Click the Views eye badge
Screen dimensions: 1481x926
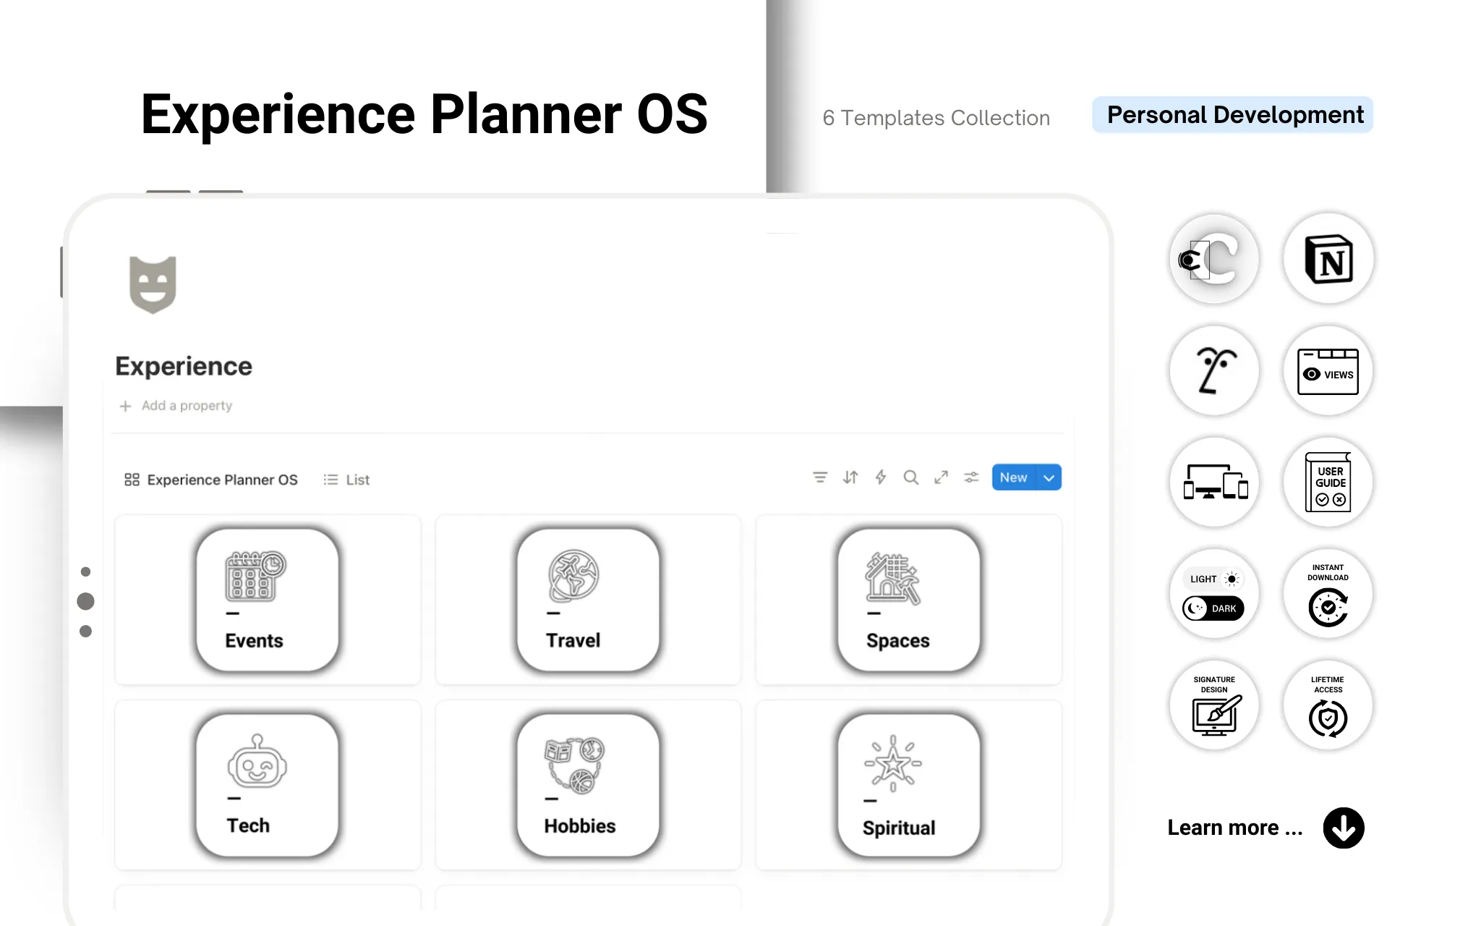point(1328,371)
